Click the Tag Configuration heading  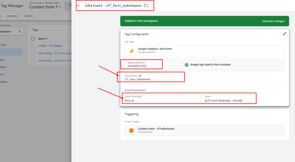point(137,34)
